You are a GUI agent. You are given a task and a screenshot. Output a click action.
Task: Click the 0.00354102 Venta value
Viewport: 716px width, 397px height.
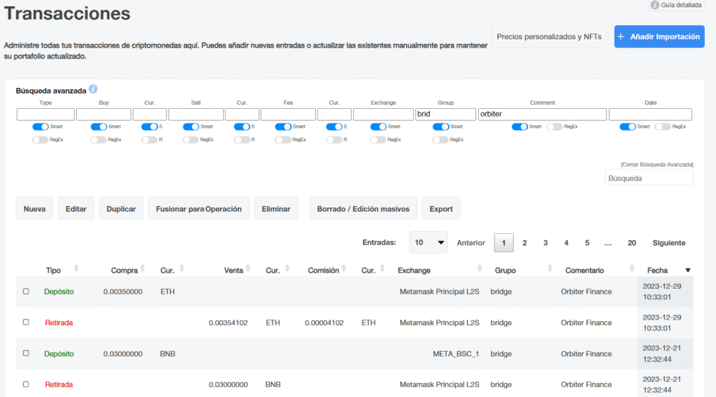tap(229, 323)
